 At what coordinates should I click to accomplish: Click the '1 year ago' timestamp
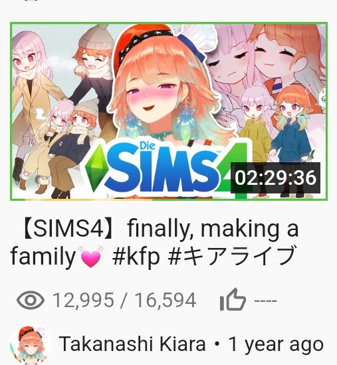(x=277, y=344)
